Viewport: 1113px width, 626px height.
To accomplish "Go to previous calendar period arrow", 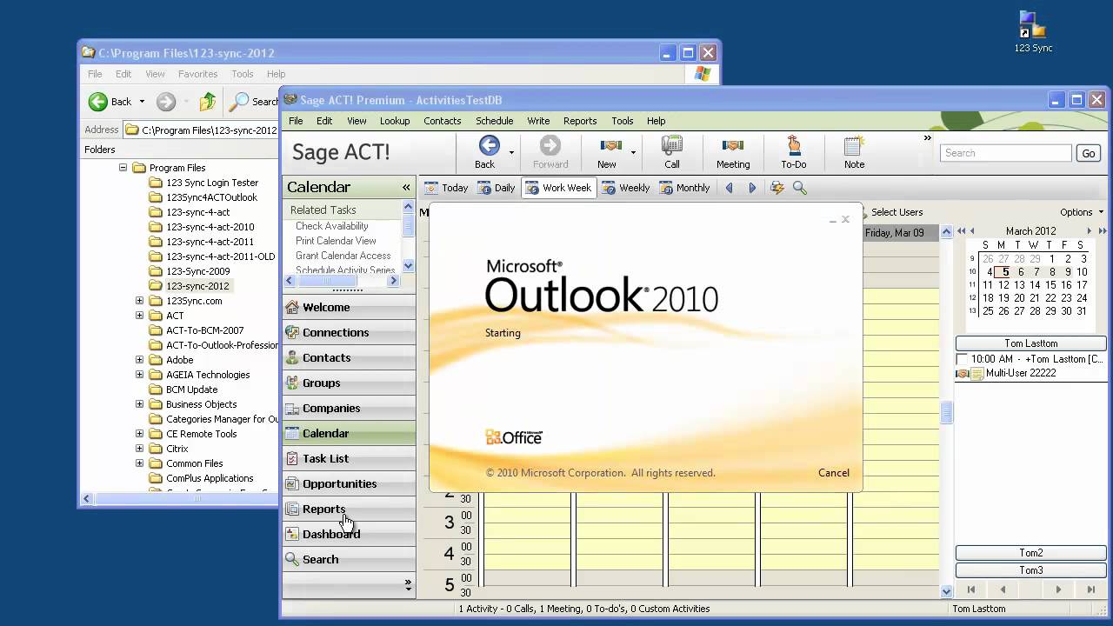I will pos(730,188).
